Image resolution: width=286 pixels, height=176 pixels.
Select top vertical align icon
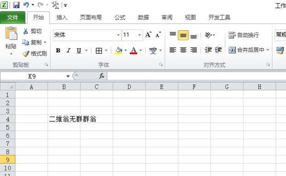(172, 34)
